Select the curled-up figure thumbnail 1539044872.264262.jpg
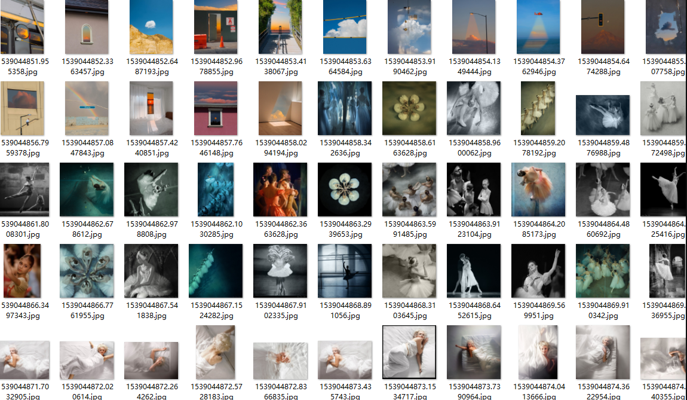This screenshot has height=400, width=687. tap(151, 361)
